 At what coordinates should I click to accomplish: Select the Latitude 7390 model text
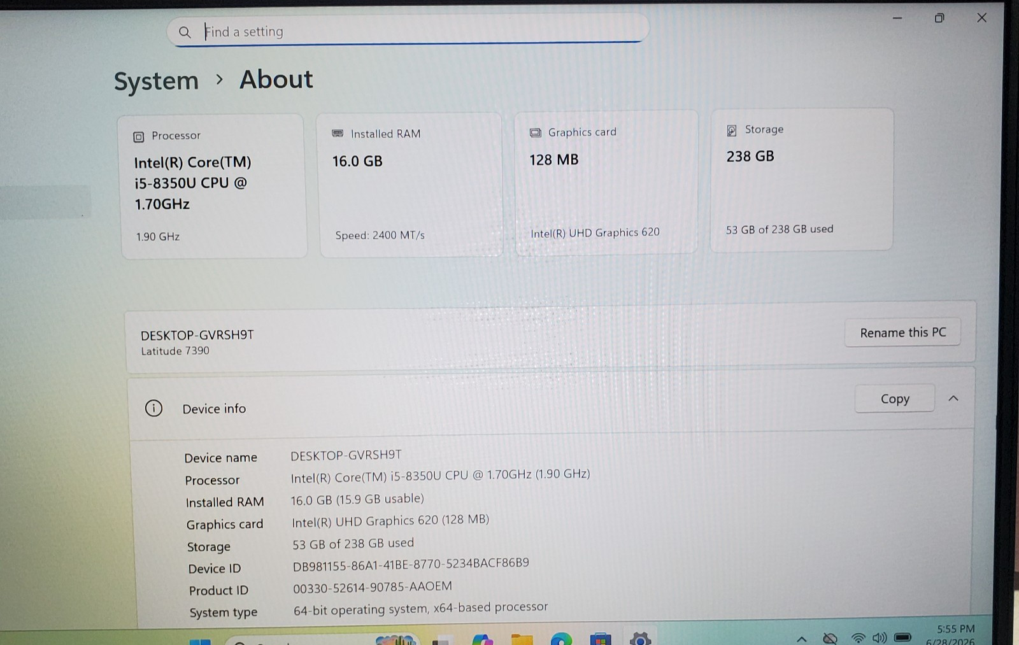[x=175, y=351]
